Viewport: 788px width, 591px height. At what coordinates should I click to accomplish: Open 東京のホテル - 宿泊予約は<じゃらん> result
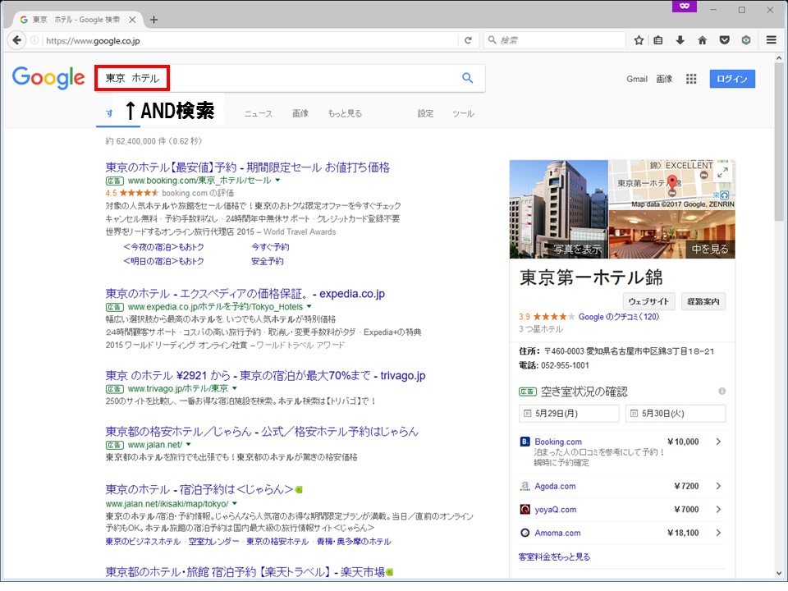(199, 489)
